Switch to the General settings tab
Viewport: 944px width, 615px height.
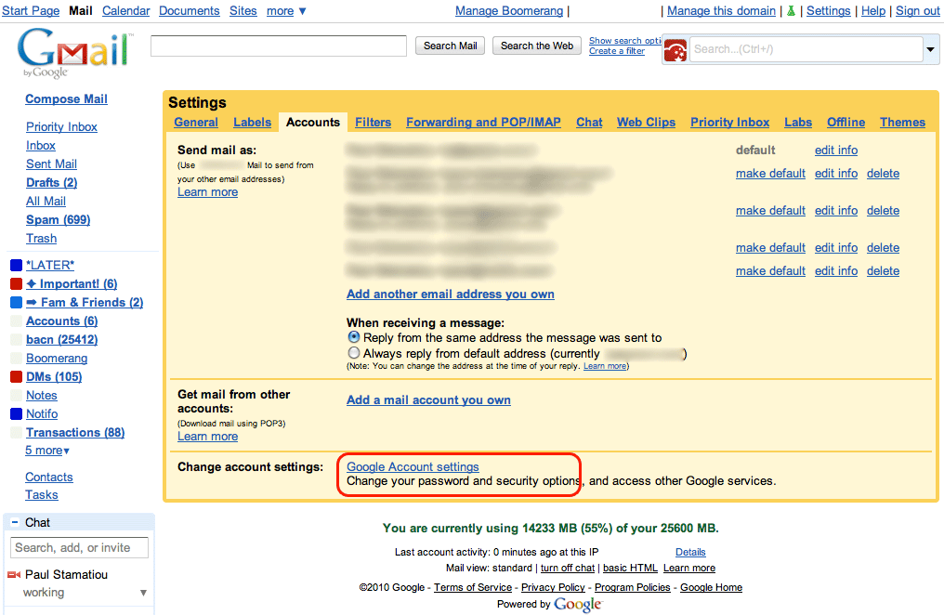point(196,122)
